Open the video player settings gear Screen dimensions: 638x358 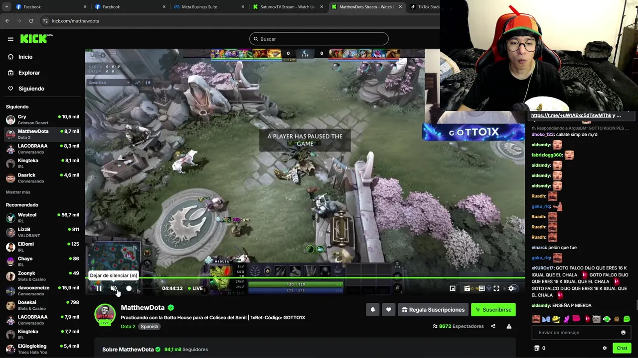click(x=511, y=288)
